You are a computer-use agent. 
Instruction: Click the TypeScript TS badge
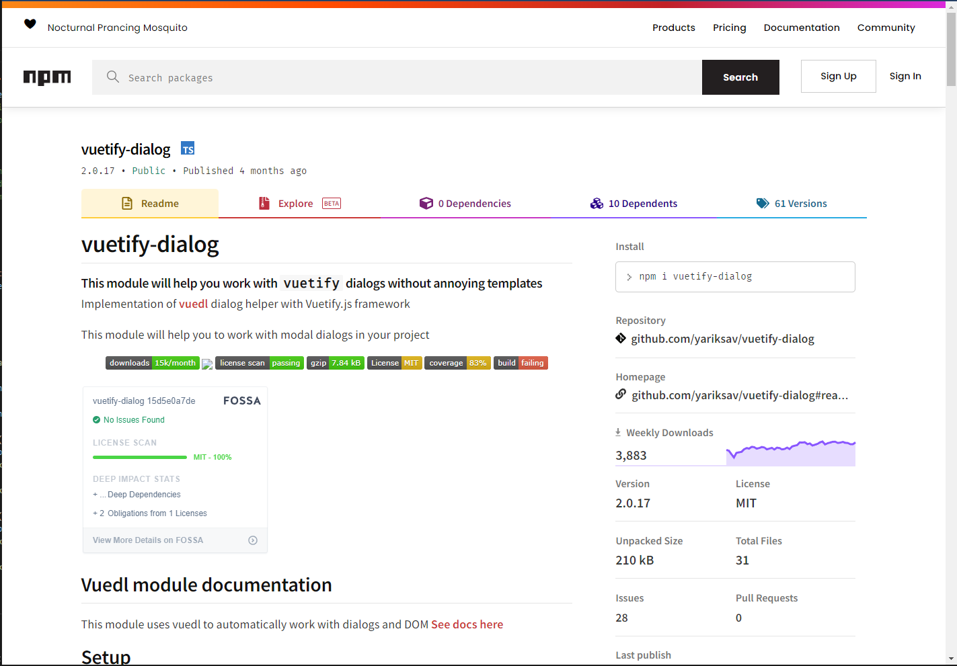[x=188, y=149]
